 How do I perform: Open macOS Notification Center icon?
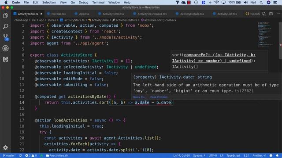pyautogui.click(x=275, y=2)
